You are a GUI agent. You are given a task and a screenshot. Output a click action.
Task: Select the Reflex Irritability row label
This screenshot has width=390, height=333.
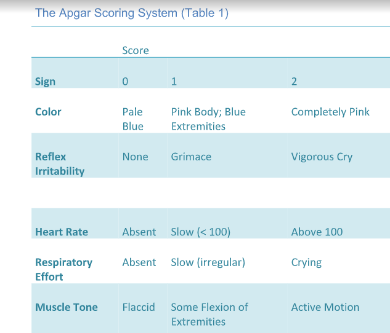point(60,164)
